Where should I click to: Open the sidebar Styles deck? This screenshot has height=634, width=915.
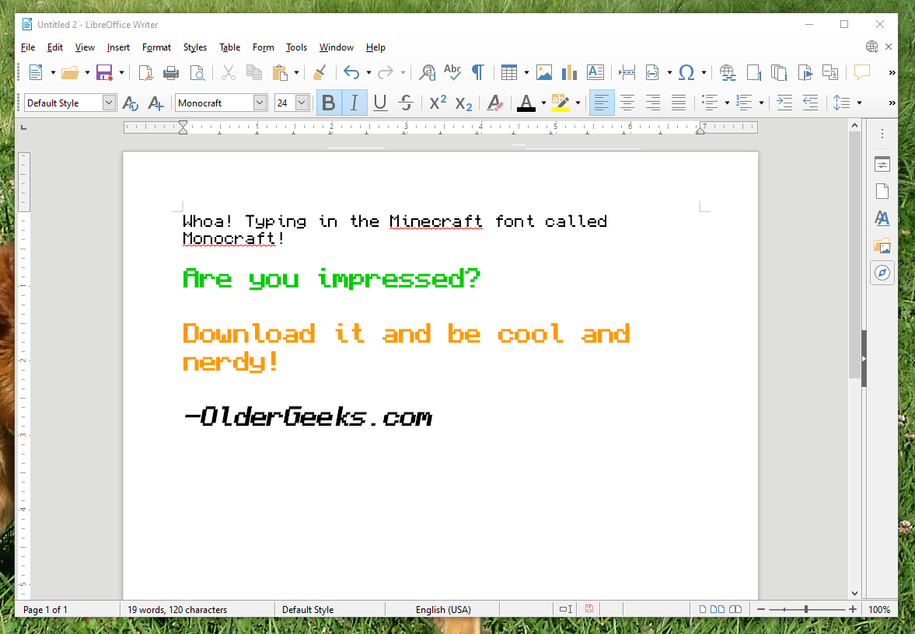882,218
